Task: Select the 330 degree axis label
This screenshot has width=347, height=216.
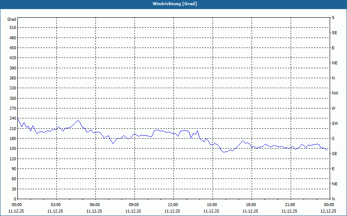Action: 13,88
